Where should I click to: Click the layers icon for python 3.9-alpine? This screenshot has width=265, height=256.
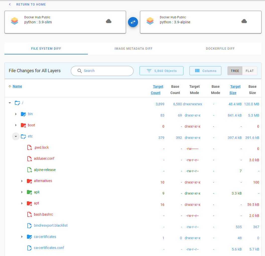[150, 21]
